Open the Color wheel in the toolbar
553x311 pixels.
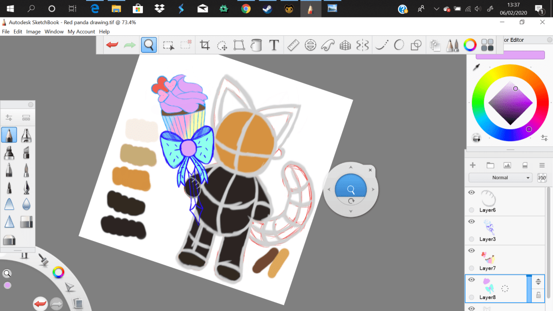click(x=470, y=45)
